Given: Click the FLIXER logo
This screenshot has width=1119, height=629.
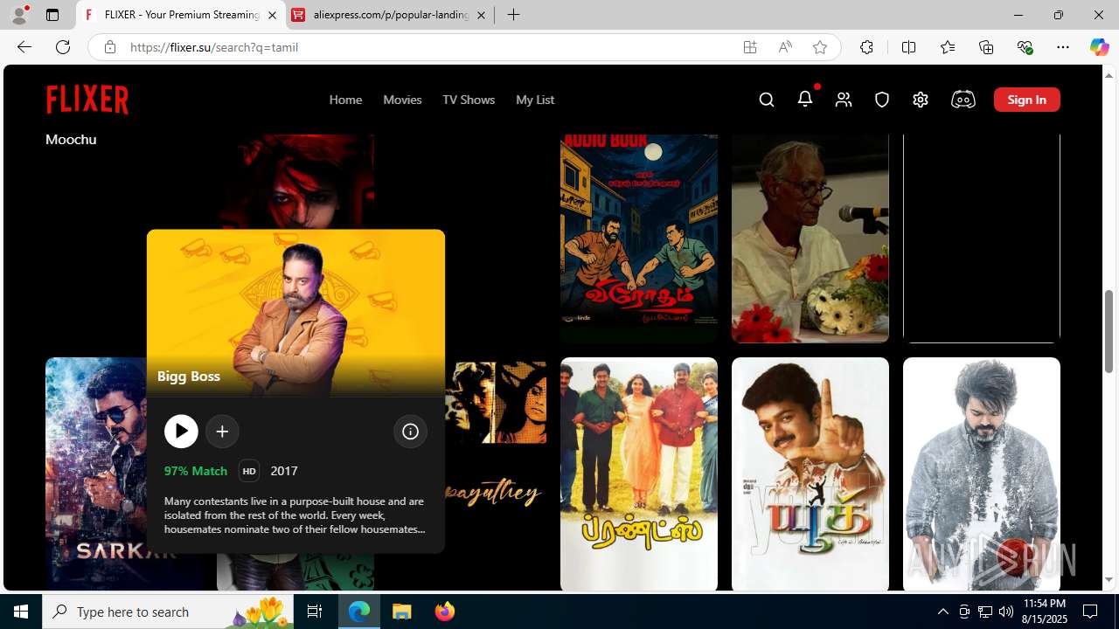Looking at the screenshot, I should (x=87, y=100).
